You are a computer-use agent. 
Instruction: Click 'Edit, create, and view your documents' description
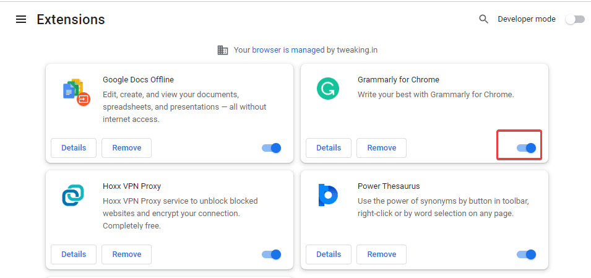[184, 106]
